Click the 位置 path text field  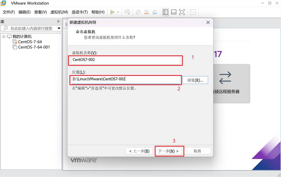pos(126,80)
